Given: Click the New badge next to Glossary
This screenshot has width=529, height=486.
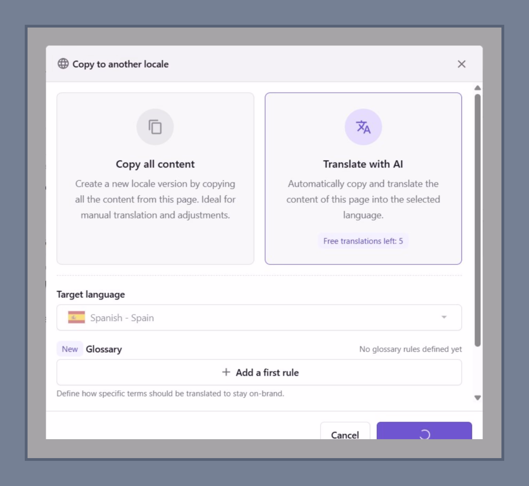Looking at the screenshot, I should click(x=70, y=349).
